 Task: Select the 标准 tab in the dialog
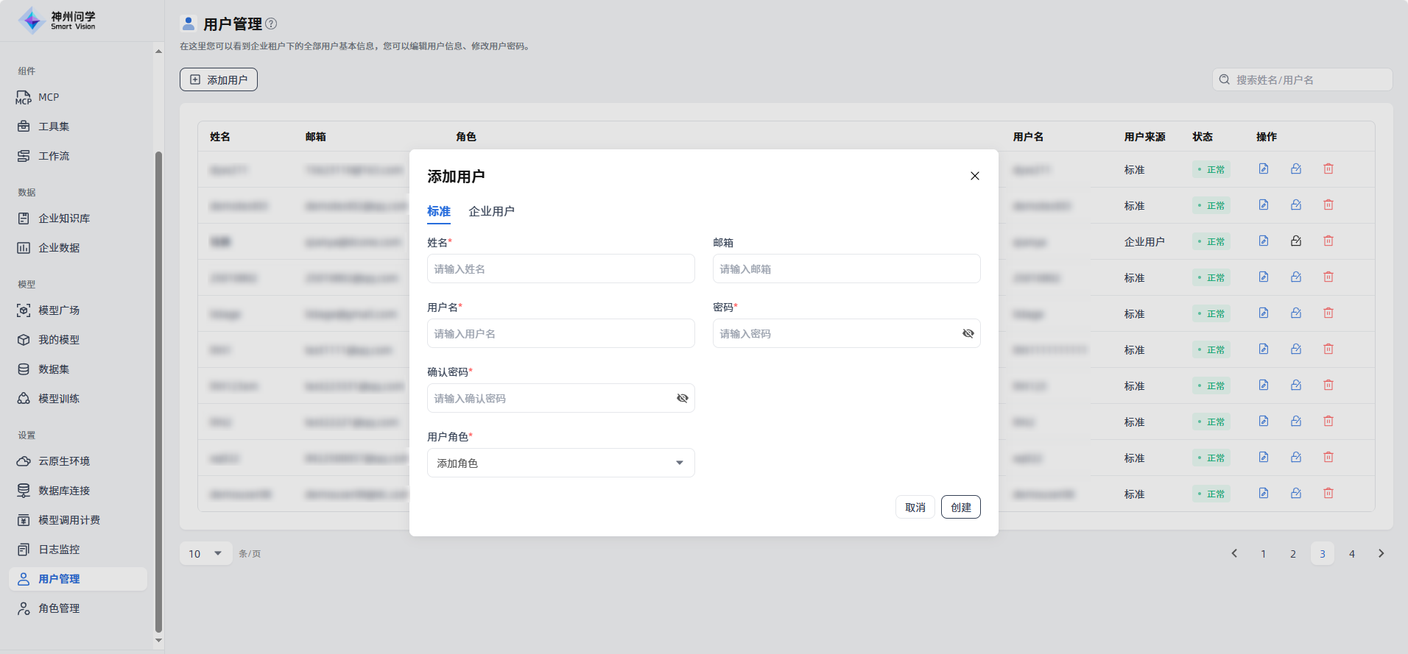pos(438,211)
